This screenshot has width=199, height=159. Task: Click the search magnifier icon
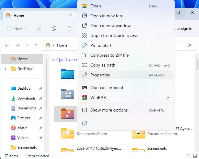(189, 45)
